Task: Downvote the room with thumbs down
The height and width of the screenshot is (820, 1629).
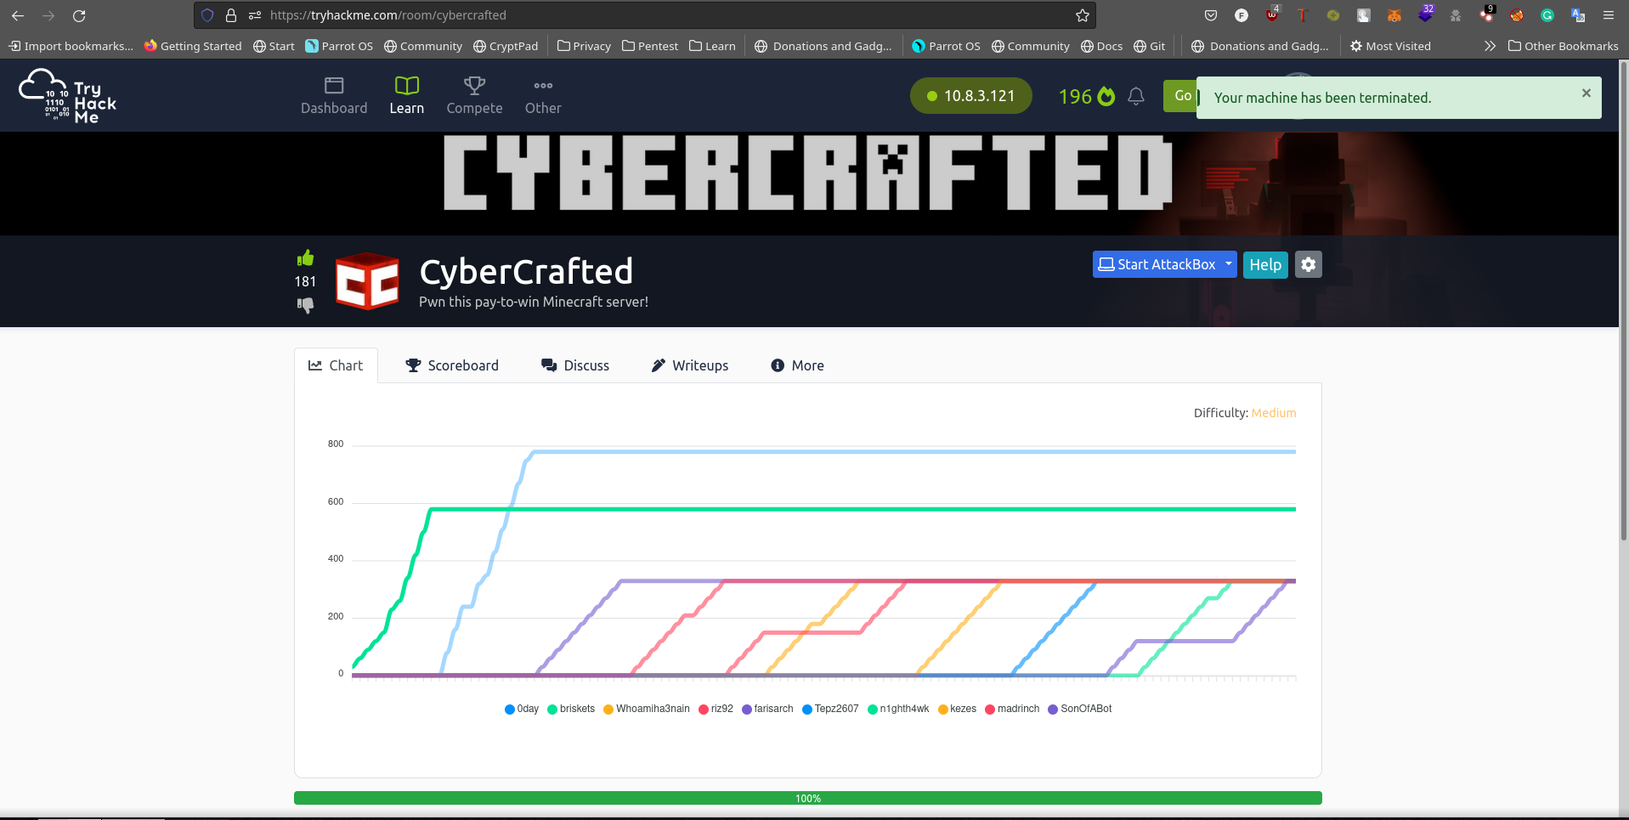Action: (305, 305)
